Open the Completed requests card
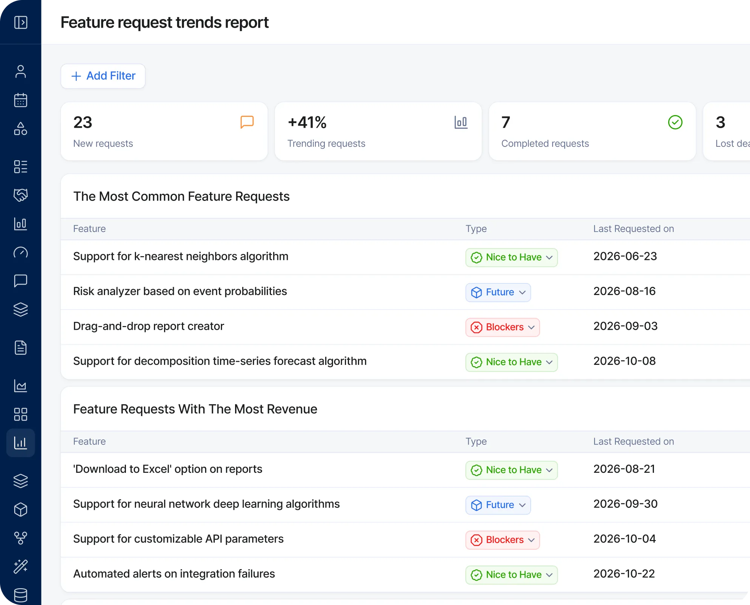Viewport: 750px width, 605px height. [x=592, y=131]
